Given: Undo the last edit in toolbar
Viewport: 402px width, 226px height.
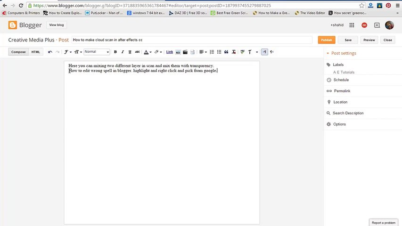Looking at the screenshot, I should [50, 52].
